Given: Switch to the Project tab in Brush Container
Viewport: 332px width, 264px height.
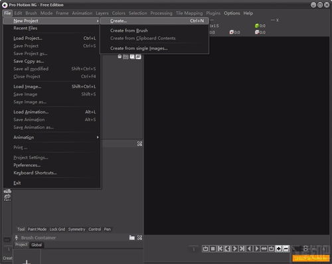Looking at the screenshot, I should 21,245.
